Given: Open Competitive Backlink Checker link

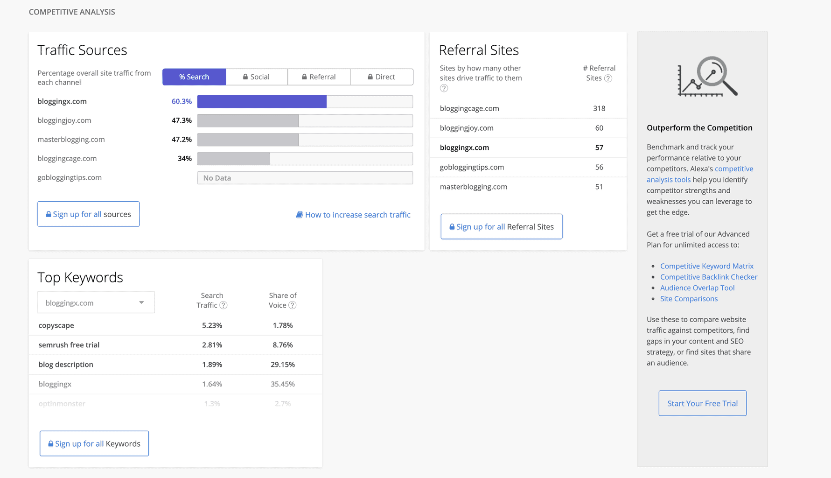Looking at the screenshot, I should pos(709,277).
